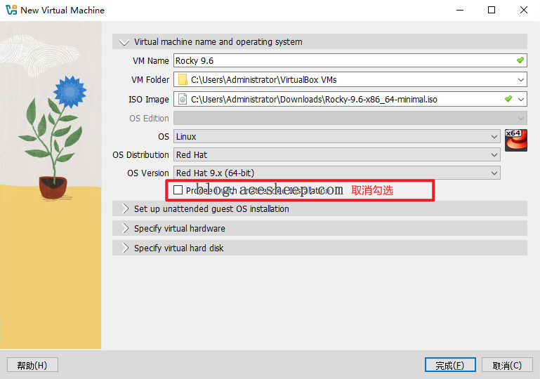Maximize the New Virtual Machine window

[492, 10]
